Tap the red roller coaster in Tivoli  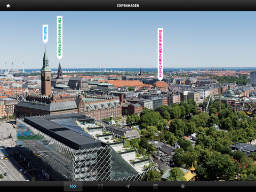pyautogui.click(x=242, y=105)
